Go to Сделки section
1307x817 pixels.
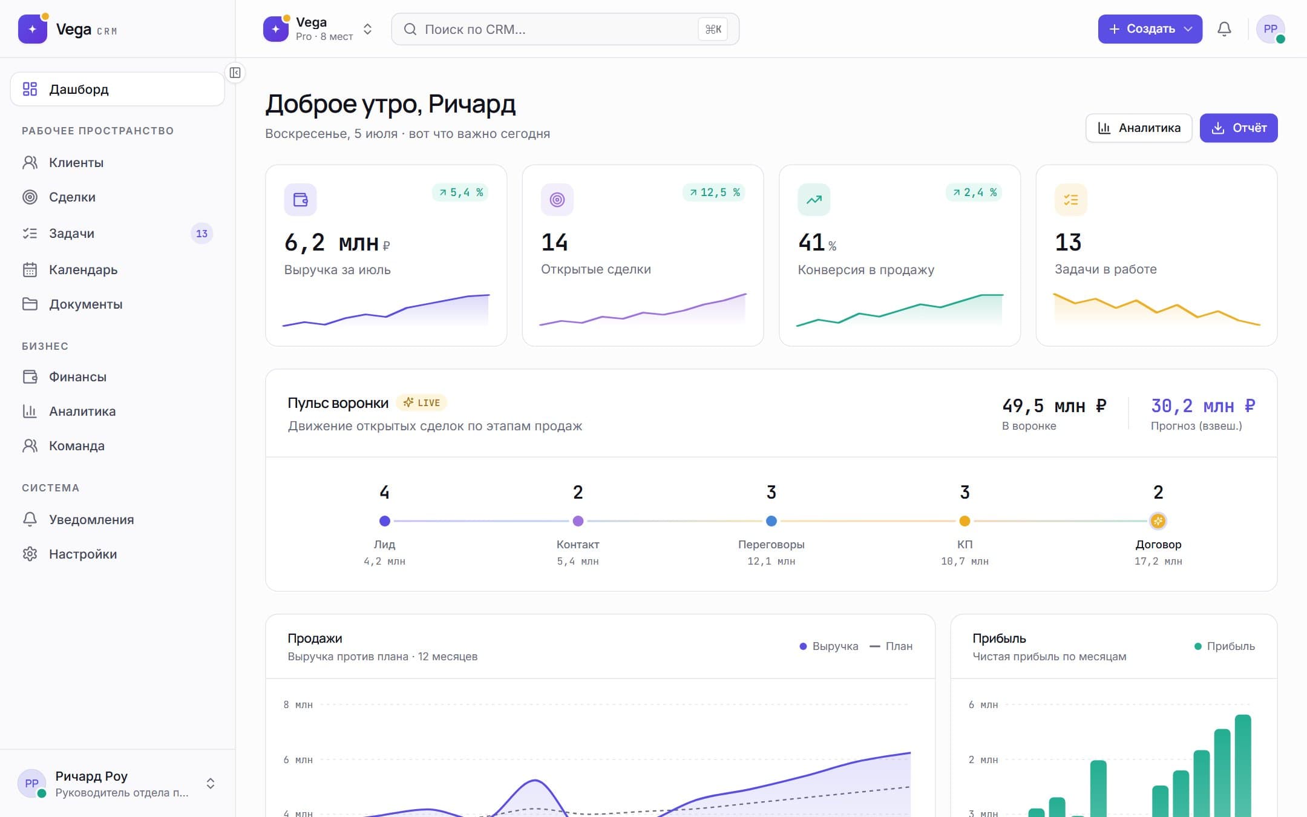point(117,197)
